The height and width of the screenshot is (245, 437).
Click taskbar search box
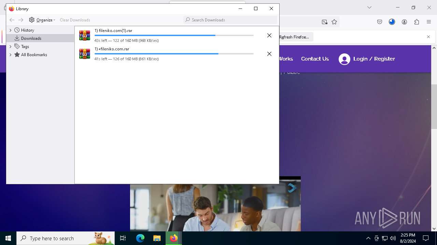pyautogui.click(x=66, y=238)
